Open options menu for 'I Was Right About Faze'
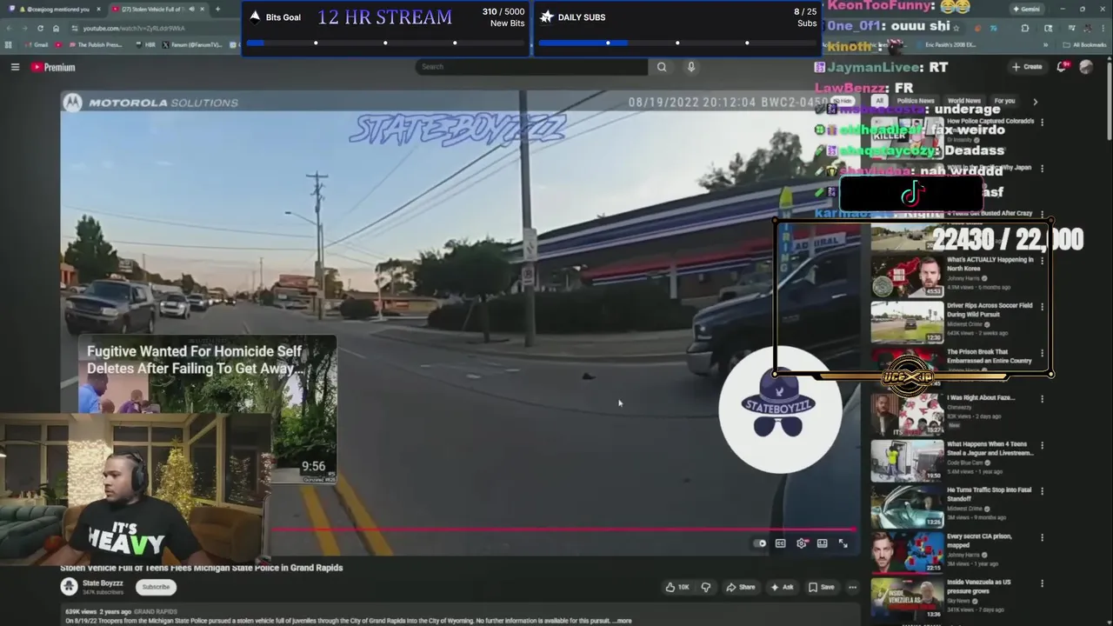 pos(1042,398)
